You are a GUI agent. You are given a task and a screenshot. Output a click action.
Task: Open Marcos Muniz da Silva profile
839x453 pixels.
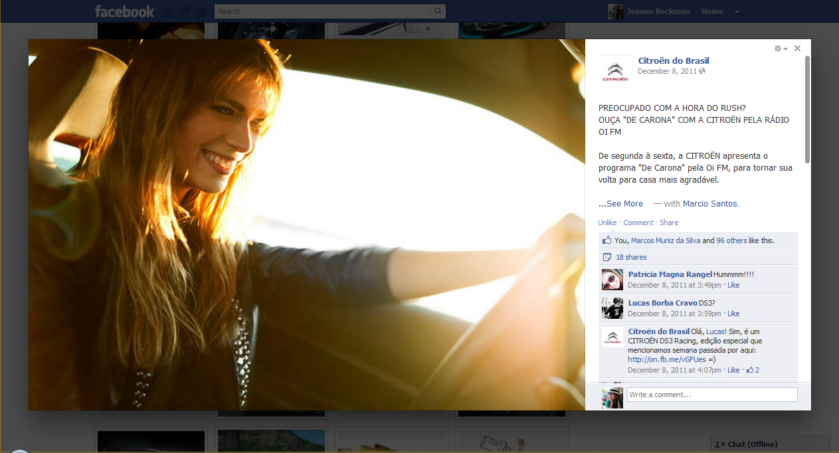click(665, 240)
